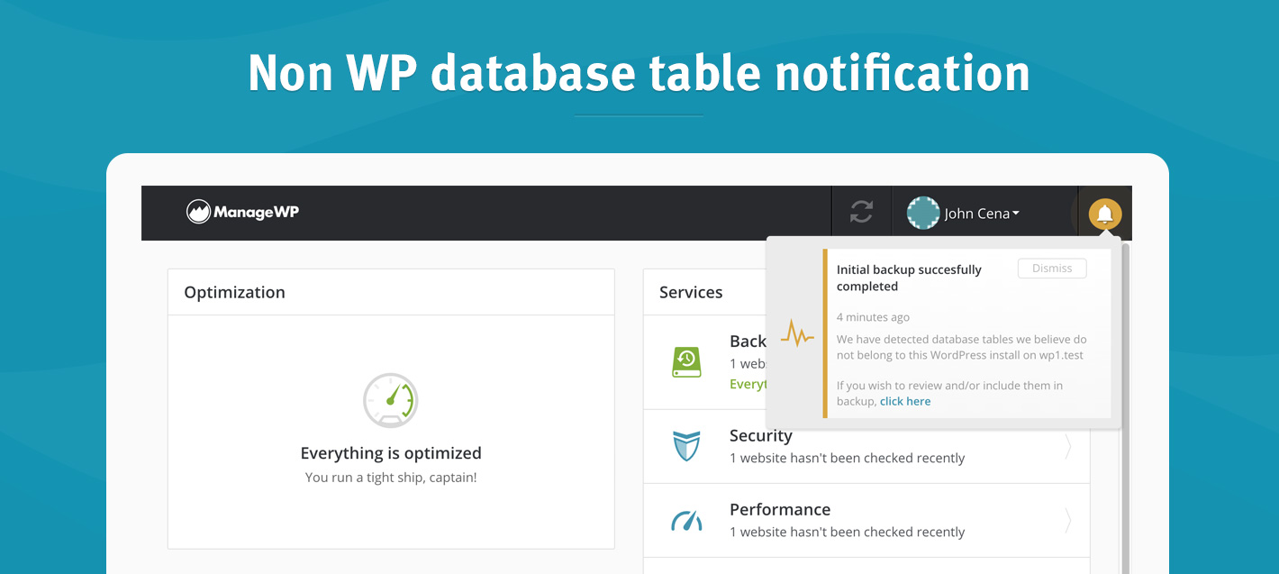Click John Cena's profile avatar
This screenshot has height=574, width=1279.
coord(923,214)
